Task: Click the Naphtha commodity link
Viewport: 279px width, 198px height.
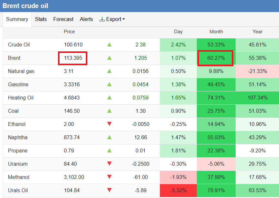Action: click(x=18, y=138)
